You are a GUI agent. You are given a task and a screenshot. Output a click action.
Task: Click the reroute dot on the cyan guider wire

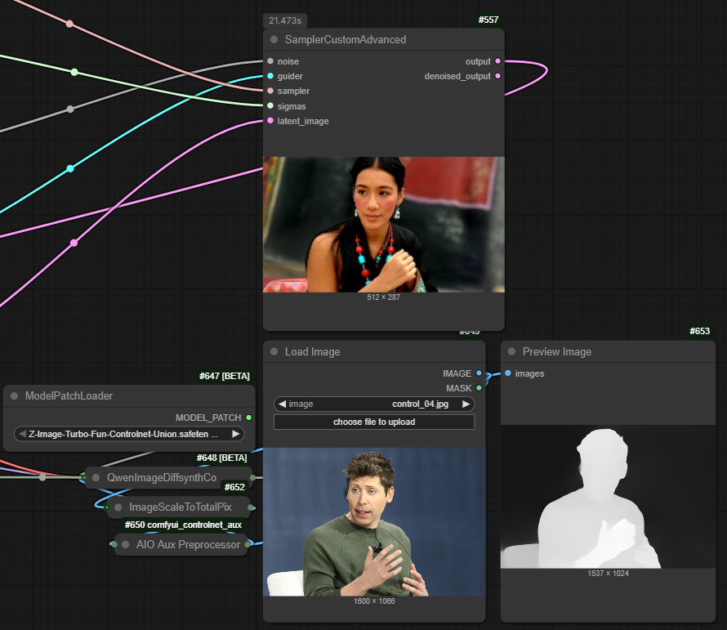coord(70,168)
